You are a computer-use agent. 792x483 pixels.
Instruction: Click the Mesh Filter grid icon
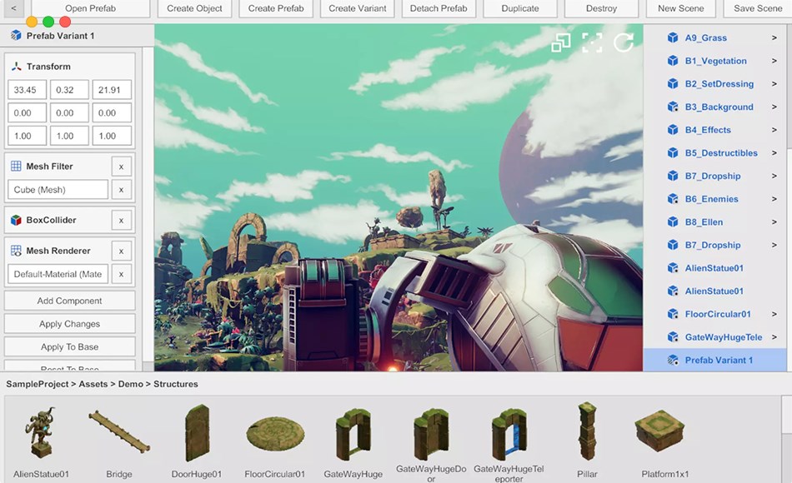click(16, 167)
